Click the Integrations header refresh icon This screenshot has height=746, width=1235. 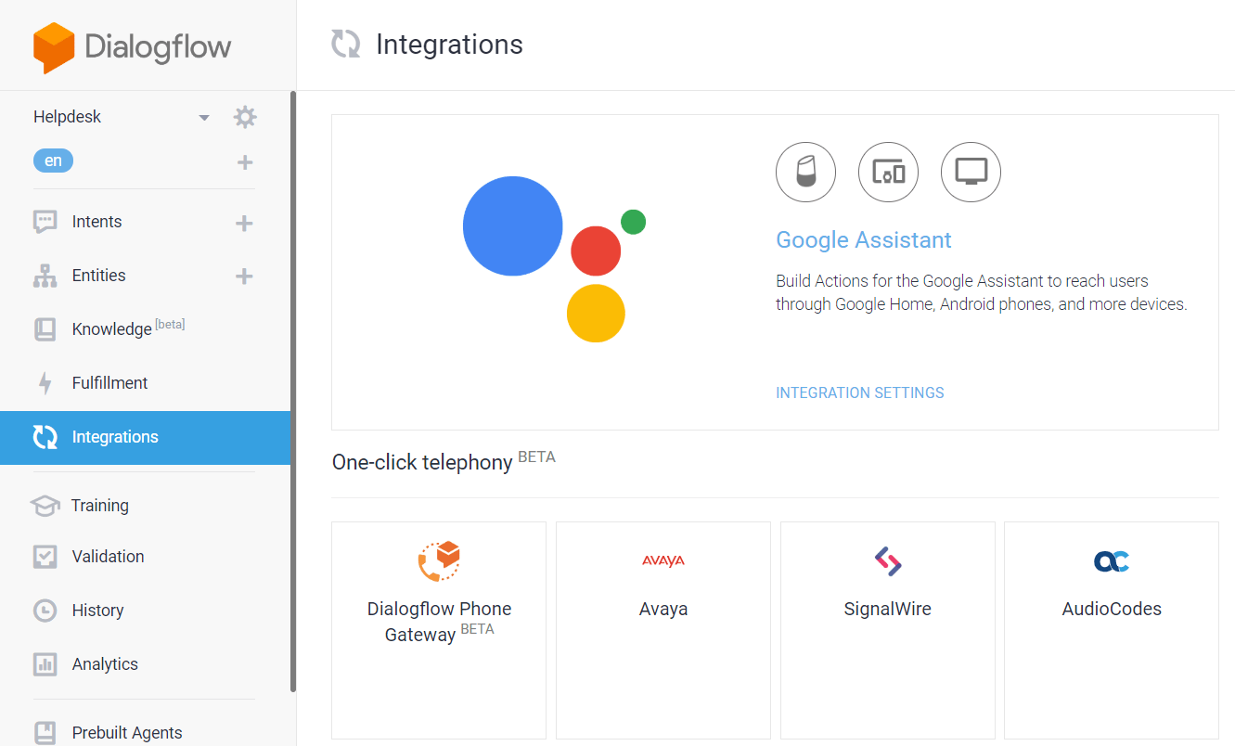pyautogui.click(x=346, y=44)
